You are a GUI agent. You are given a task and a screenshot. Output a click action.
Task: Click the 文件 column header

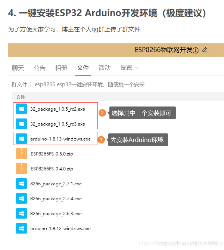tap(21, 97)
